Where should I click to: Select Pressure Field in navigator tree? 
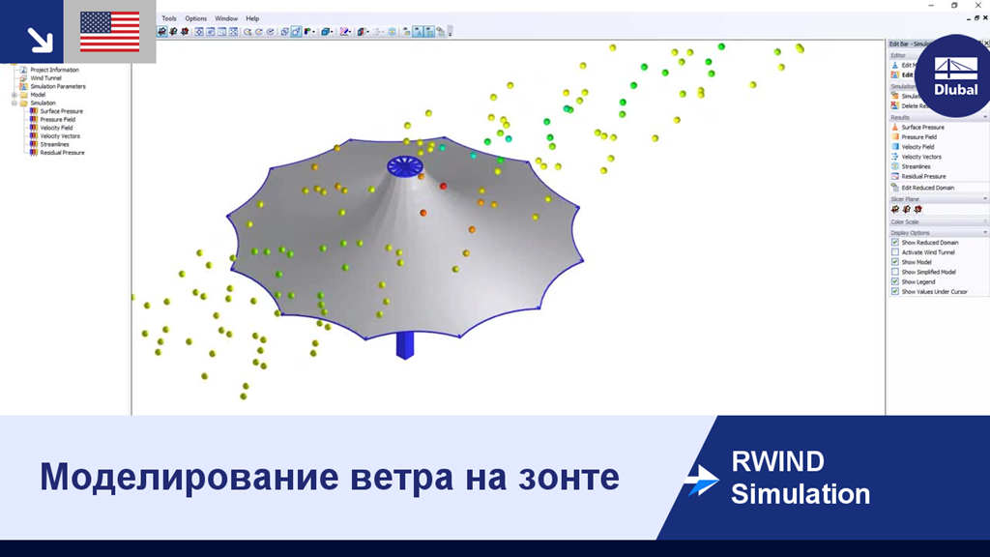click(57, 119)
